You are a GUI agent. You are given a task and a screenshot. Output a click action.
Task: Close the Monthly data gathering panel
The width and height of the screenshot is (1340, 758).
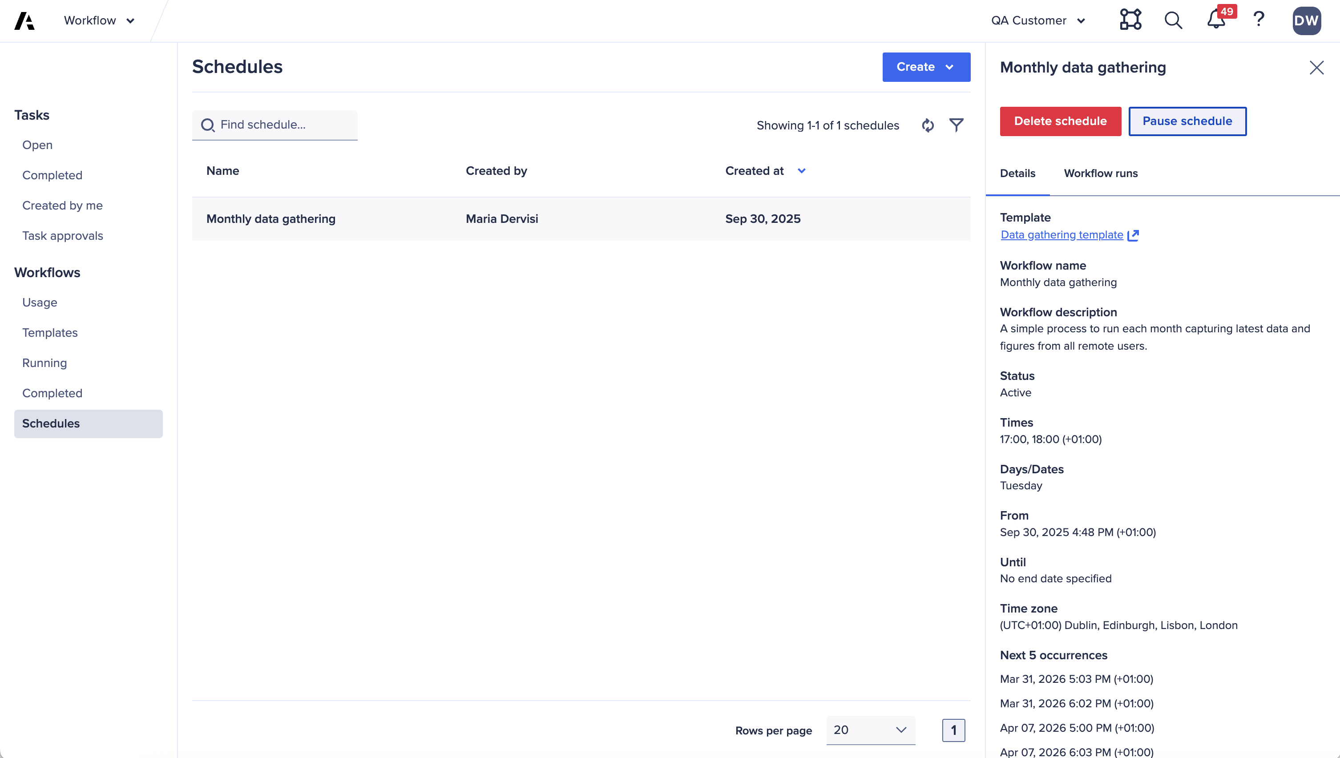tap(1316, 68)
